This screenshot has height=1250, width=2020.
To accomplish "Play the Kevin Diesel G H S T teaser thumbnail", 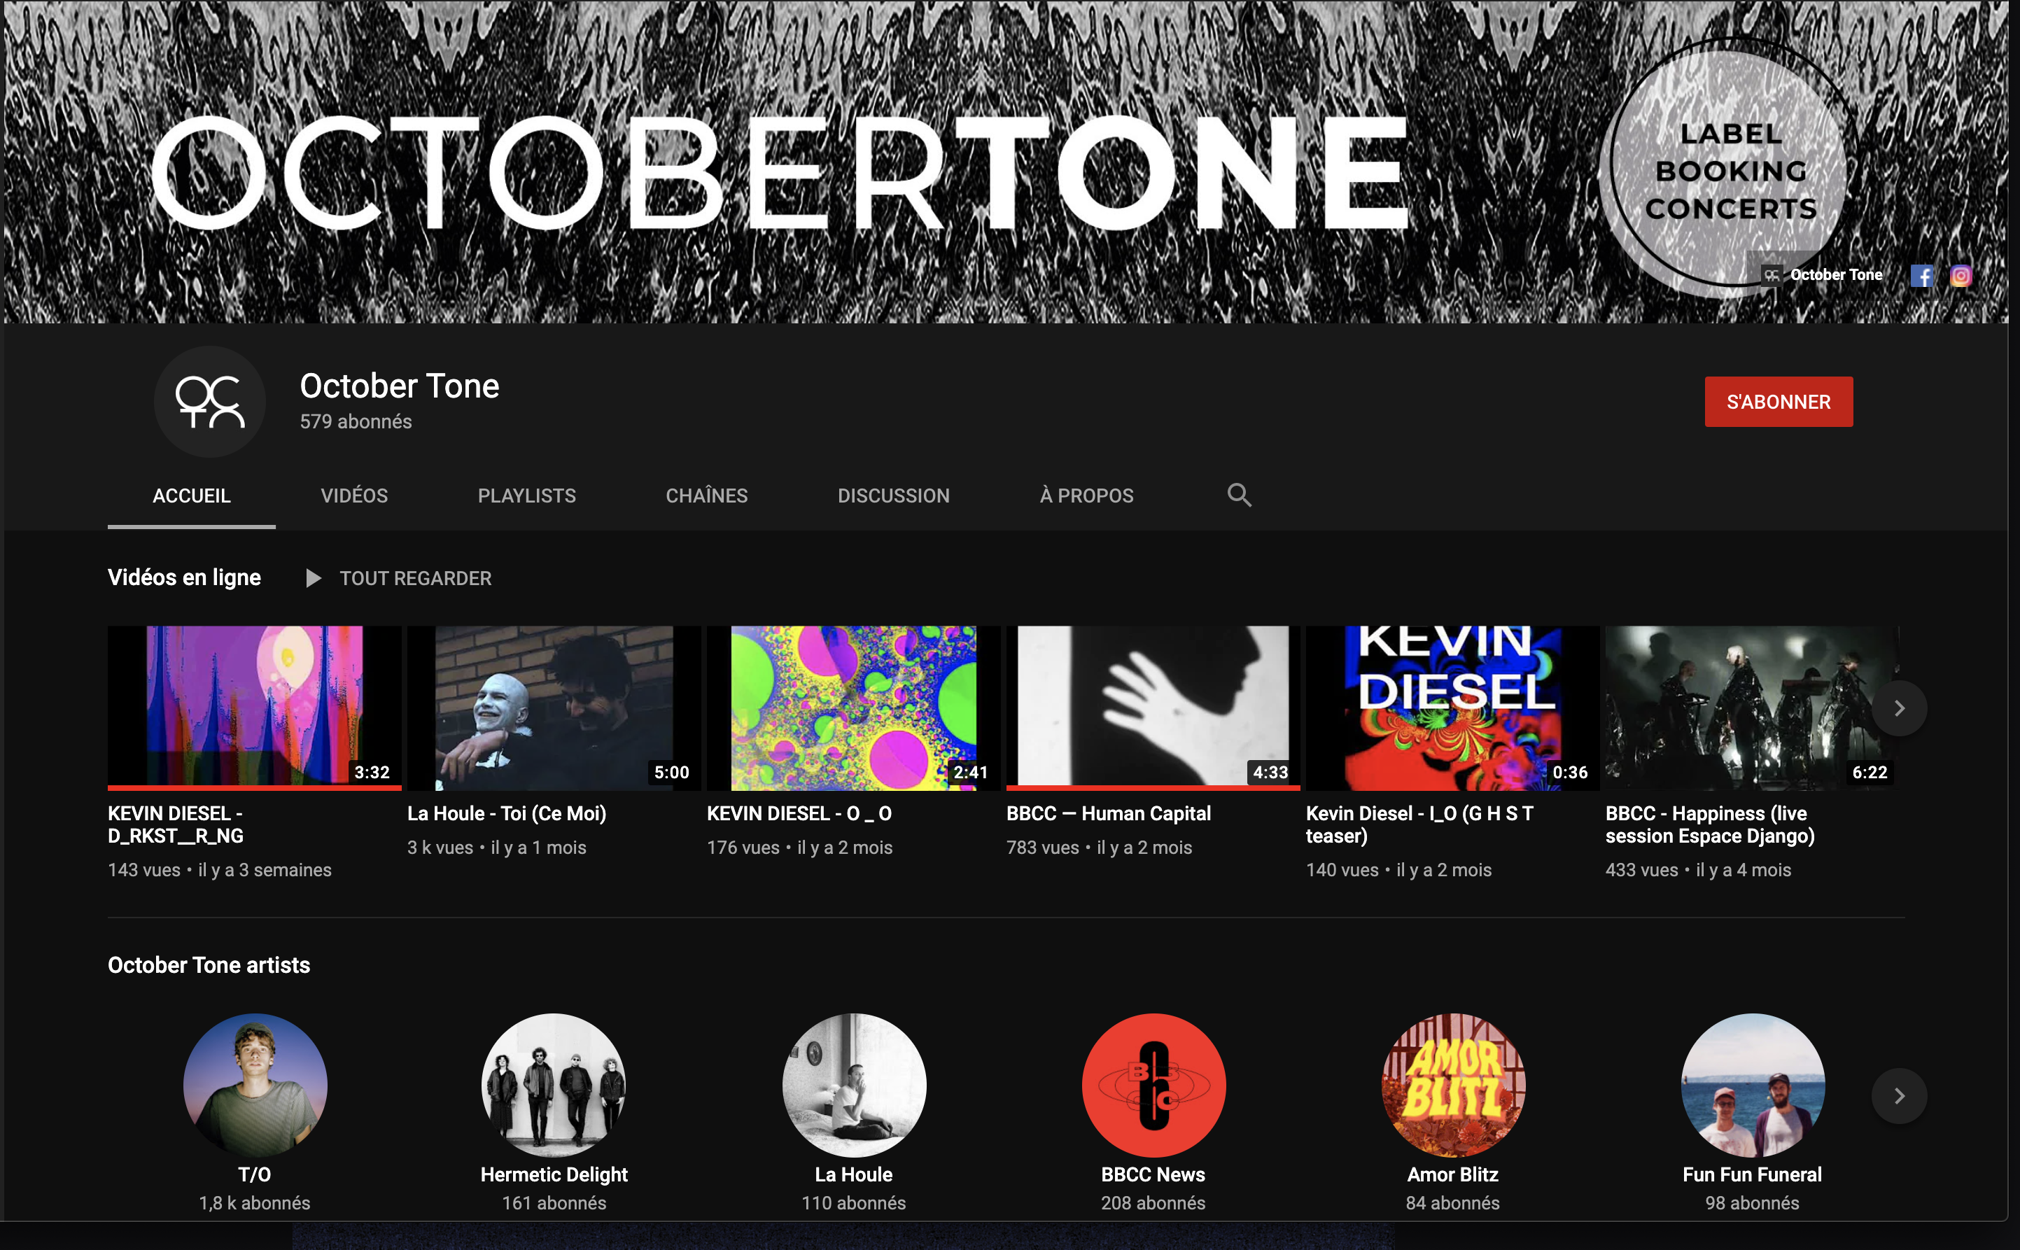I will coord(1452,708).
